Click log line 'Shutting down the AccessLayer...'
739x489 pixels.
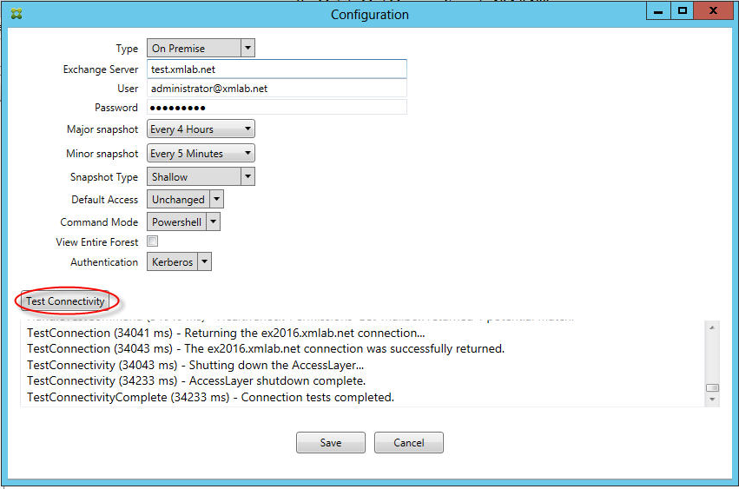coord(195,366)
